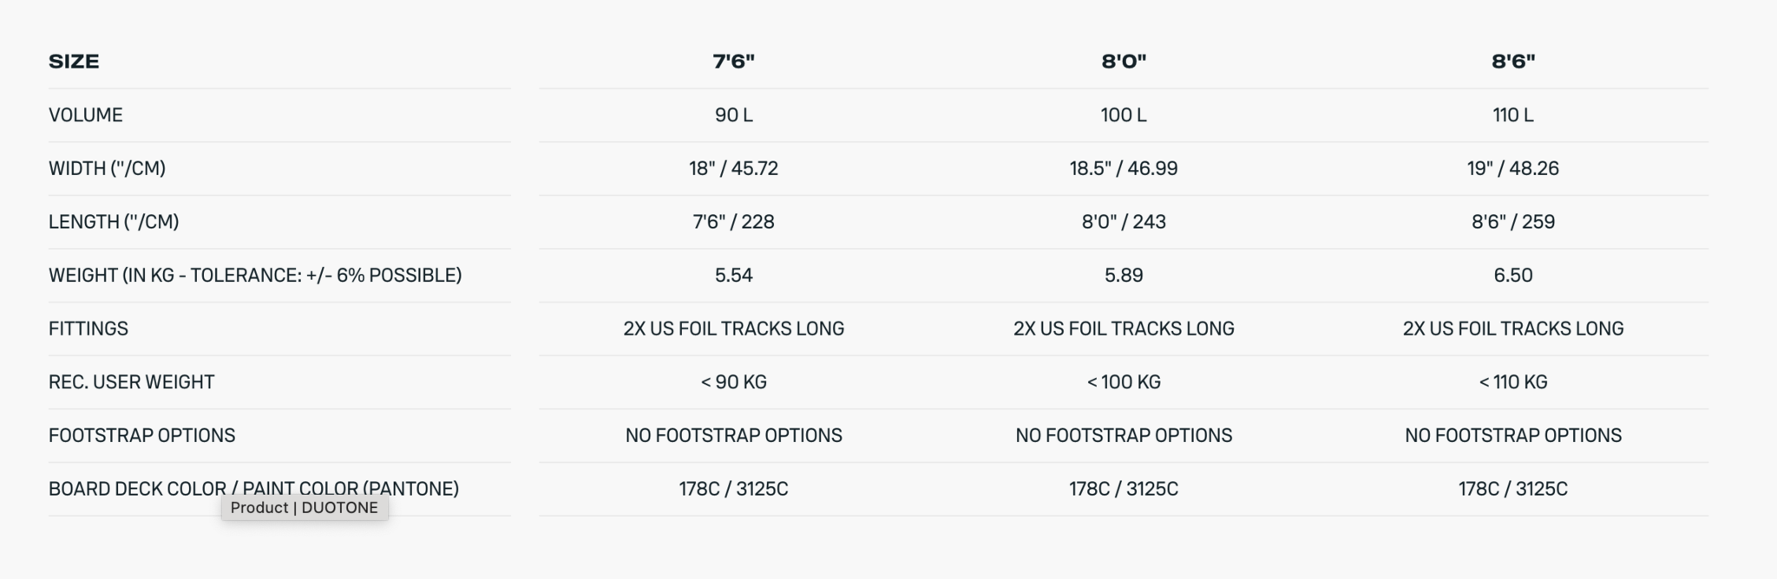Click the 8'0" size column header

point(1124,62)
